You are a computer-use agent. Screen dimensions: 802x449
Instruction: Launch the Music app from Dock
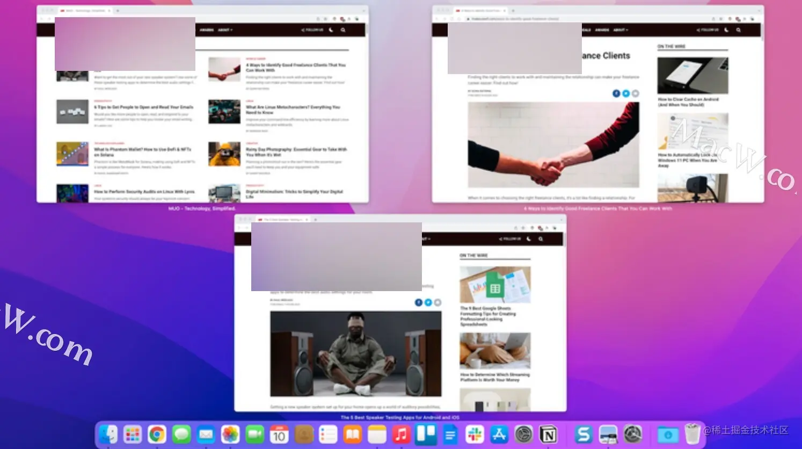coord(401,434)
